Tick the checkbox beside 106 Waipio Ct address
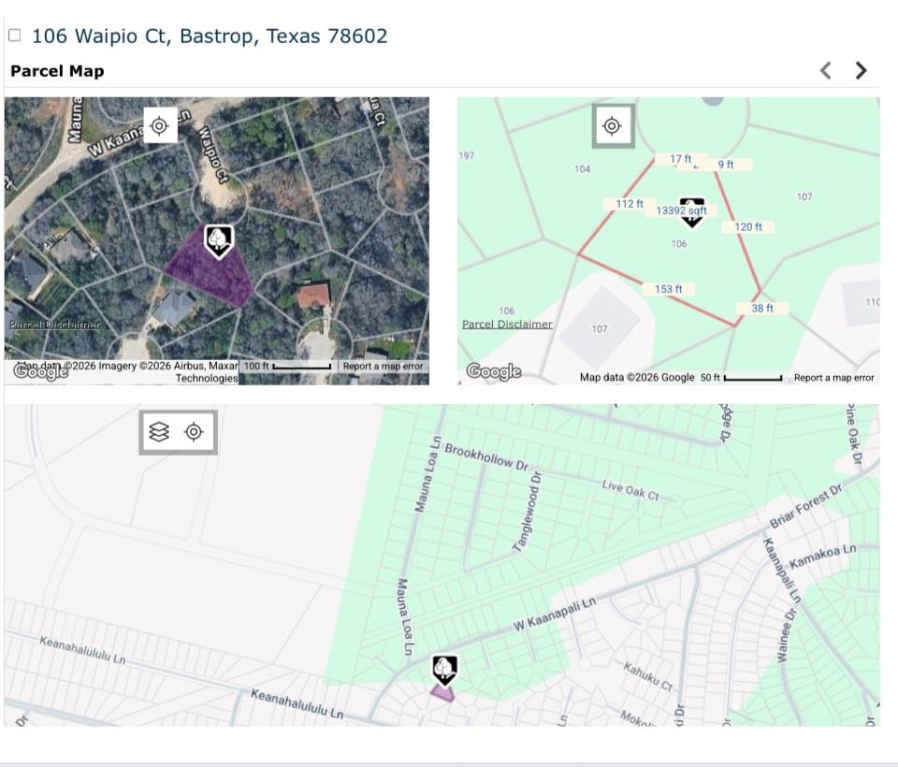Screen dimensions: 898x767 15,36
